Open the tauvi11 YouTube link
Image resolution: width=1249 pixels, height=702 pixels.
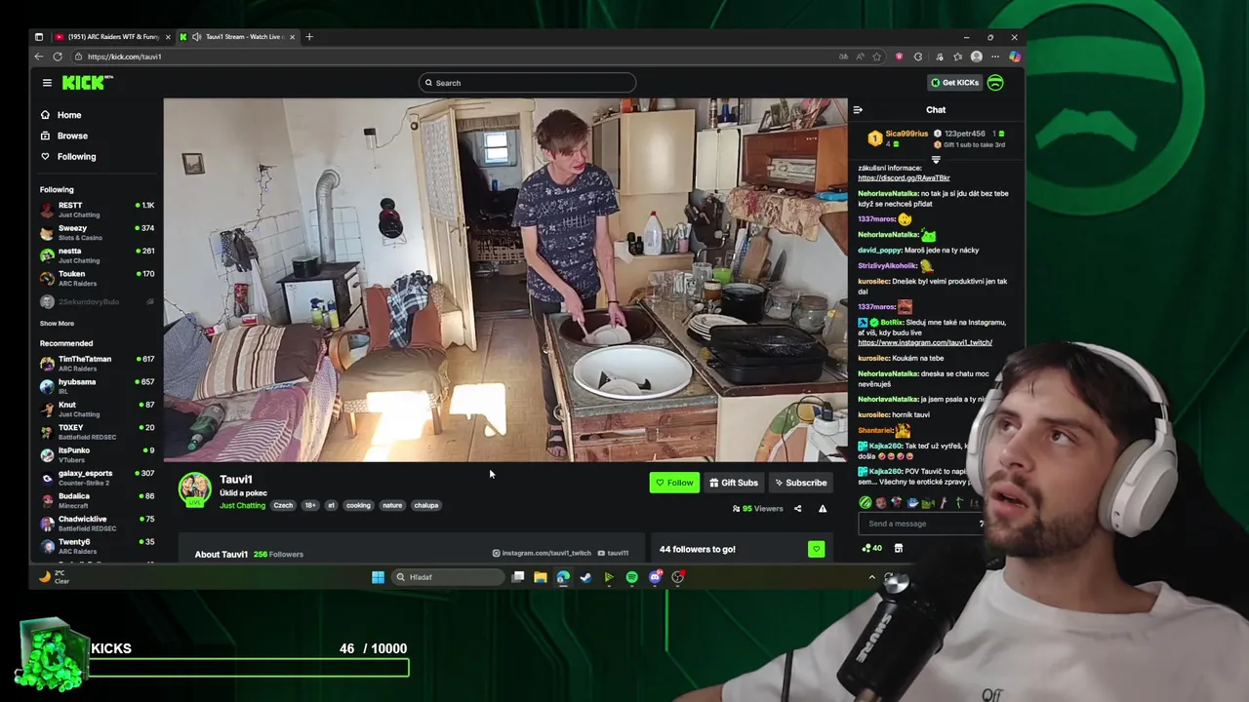coord(613,553)
